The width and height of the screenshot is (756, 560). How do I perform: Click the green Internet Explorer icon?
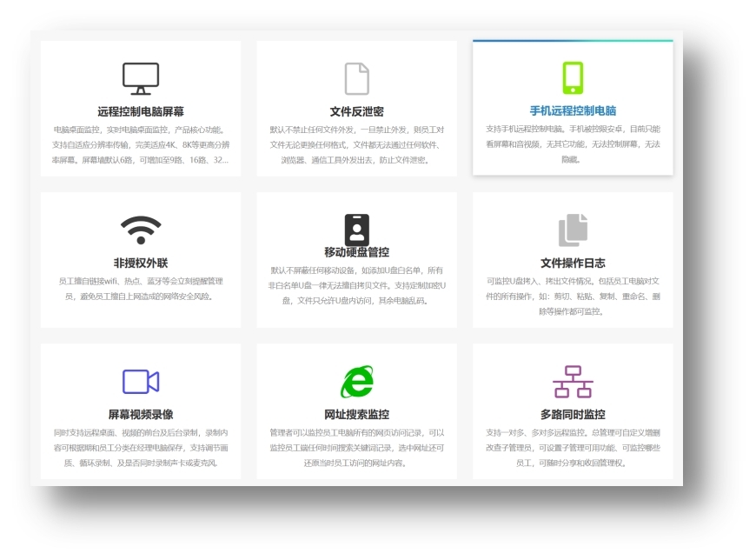click(x=357, y=382)
